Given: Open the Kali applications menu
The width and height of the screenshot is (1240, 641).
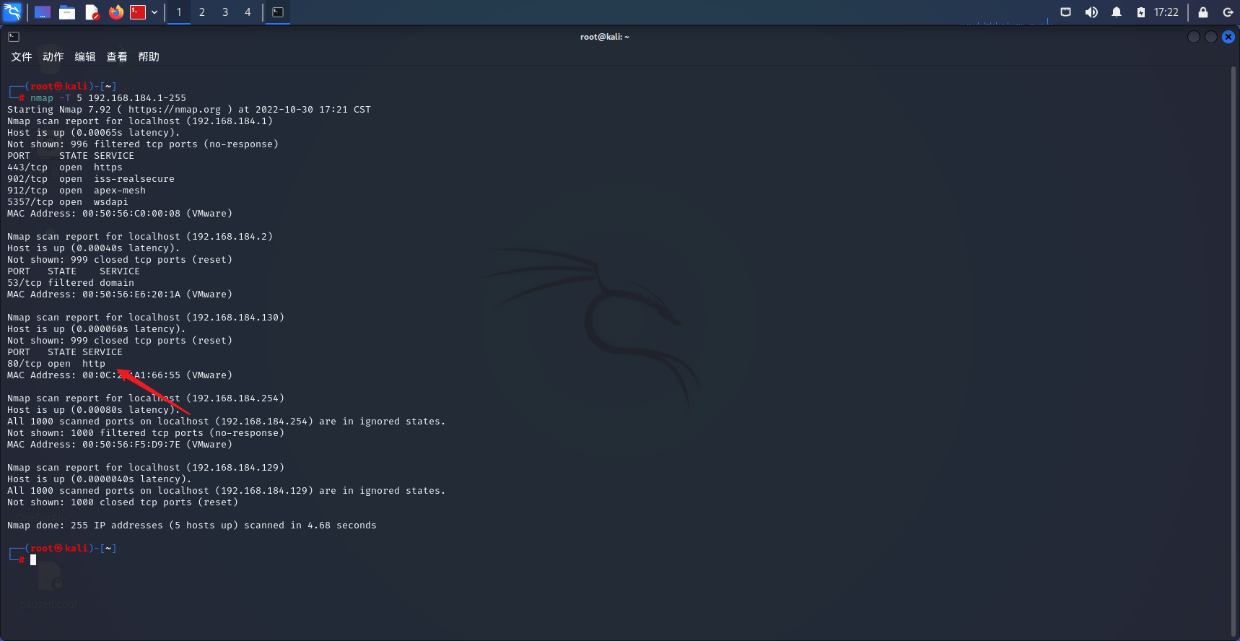Looking at the screenshot, I should (12, 12).
